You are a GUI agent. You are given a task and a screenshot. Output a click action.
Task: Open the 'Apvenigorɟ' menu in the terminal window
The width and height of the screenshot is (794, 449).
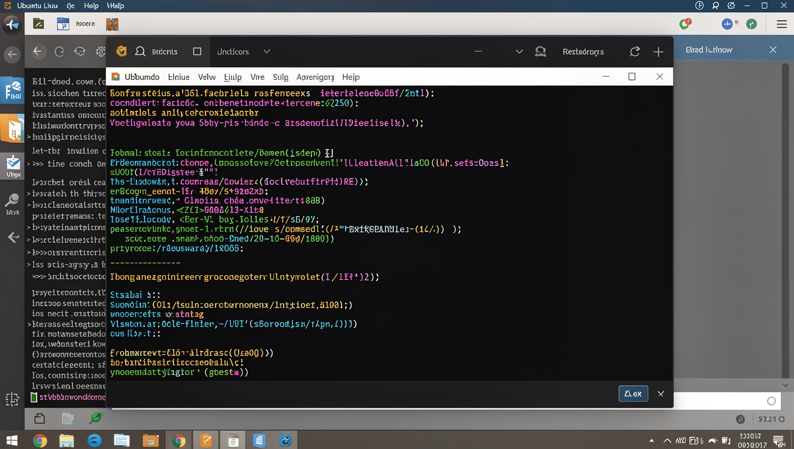[315, 77]
